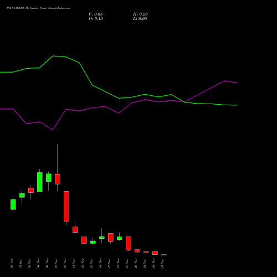Click the "30 Oct" date label
Viewport: 277px width, 277px height.
pos(12,264)
